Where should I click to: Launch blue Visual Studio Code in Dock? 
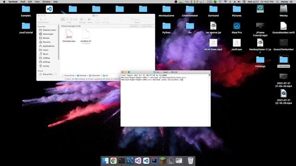[146, 161]
